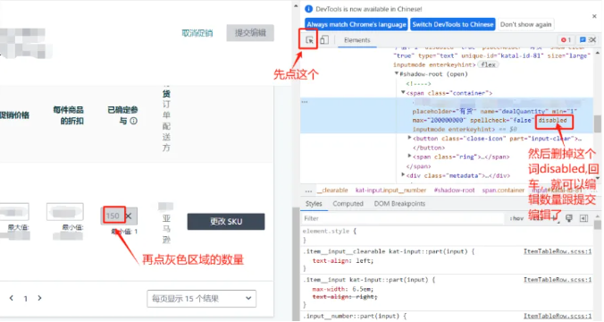Viewport: 604px width, 322px height.
Task: Close the DevTools language banner
Action: click(594, 16)
